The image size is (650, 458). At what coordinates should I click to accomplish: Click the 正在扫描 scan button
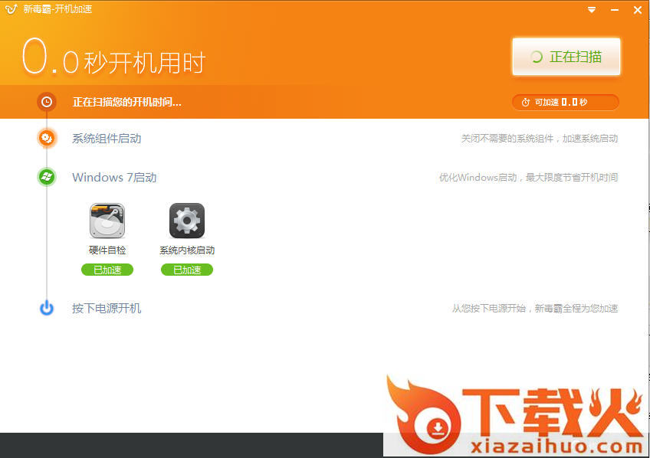click(x=566, y=57)
